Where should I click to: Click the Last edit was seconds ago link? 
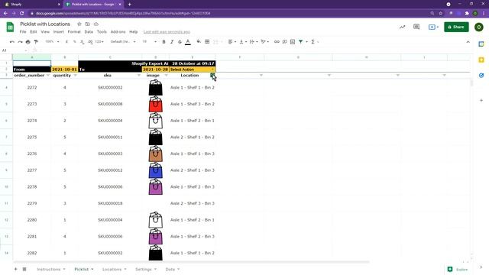click(167, 32)
